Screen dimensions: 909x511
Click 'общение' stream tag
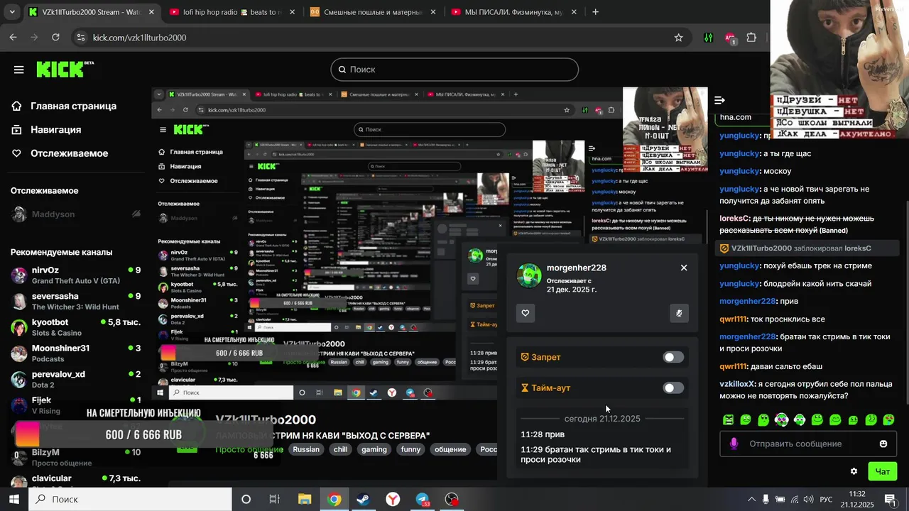coord(450,449)
